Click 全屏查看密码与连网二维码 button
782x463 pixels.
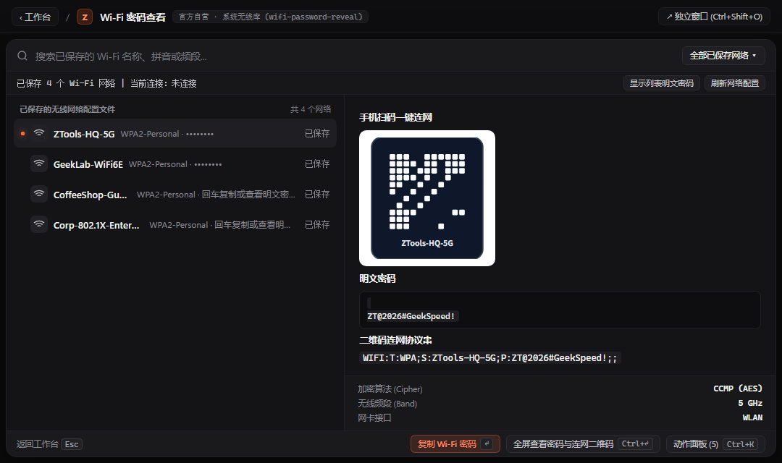click(x=583, y=443)
